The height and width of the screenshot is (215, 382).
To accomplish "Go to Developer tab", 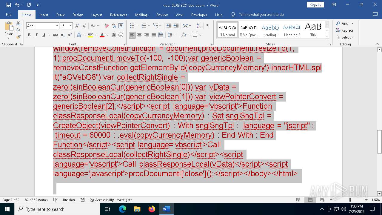I will (199, 15).
